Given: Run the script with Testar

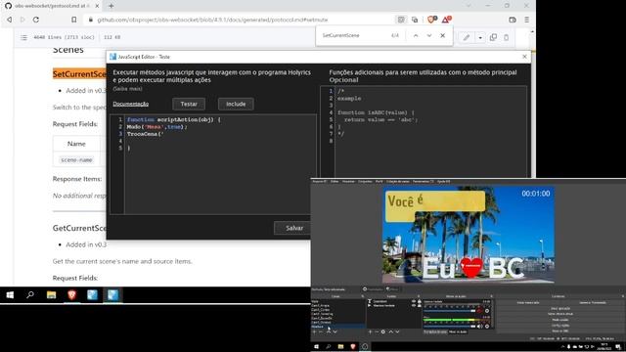Looking at the screenshot, I should (189, 104).
